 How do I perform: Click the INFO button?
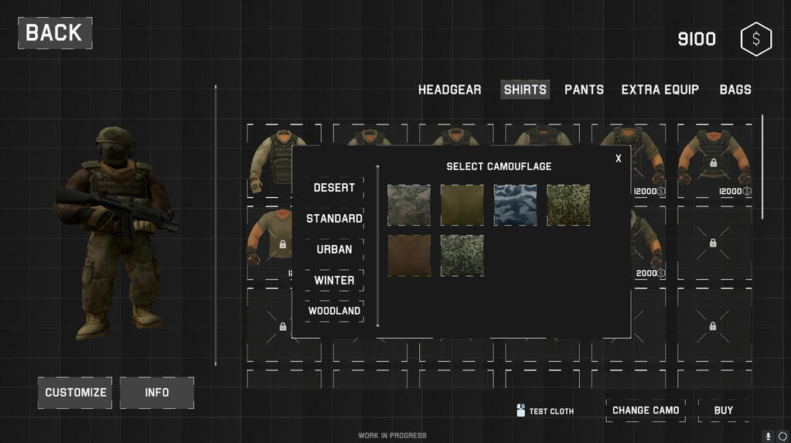[x=157, y=393]
